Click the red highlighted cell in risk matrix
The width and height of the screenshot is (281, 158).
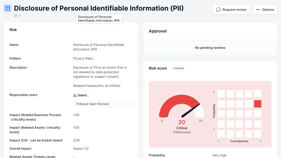(x=258, y=104)
